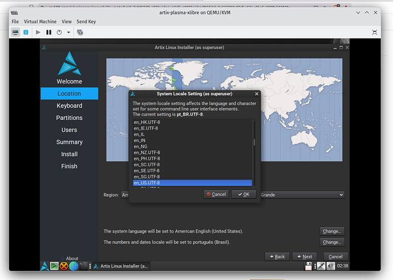Choose en_IL locale
Screen dimensions: 393x280
click(193, 135)
